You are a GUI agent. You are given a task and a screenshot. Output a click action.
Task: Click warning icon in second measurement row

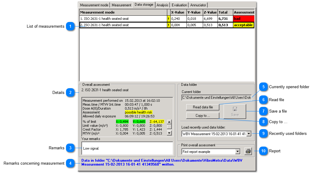168,25
